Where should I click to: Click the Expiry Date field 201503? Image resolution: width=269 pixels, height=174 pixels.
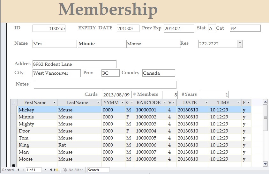[128, 28]
